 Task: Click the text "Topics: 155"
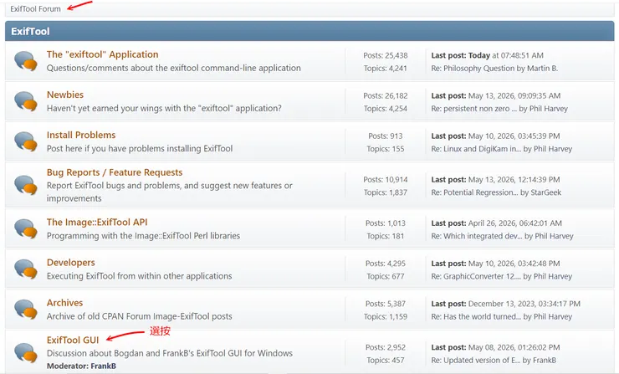point(386,149)
